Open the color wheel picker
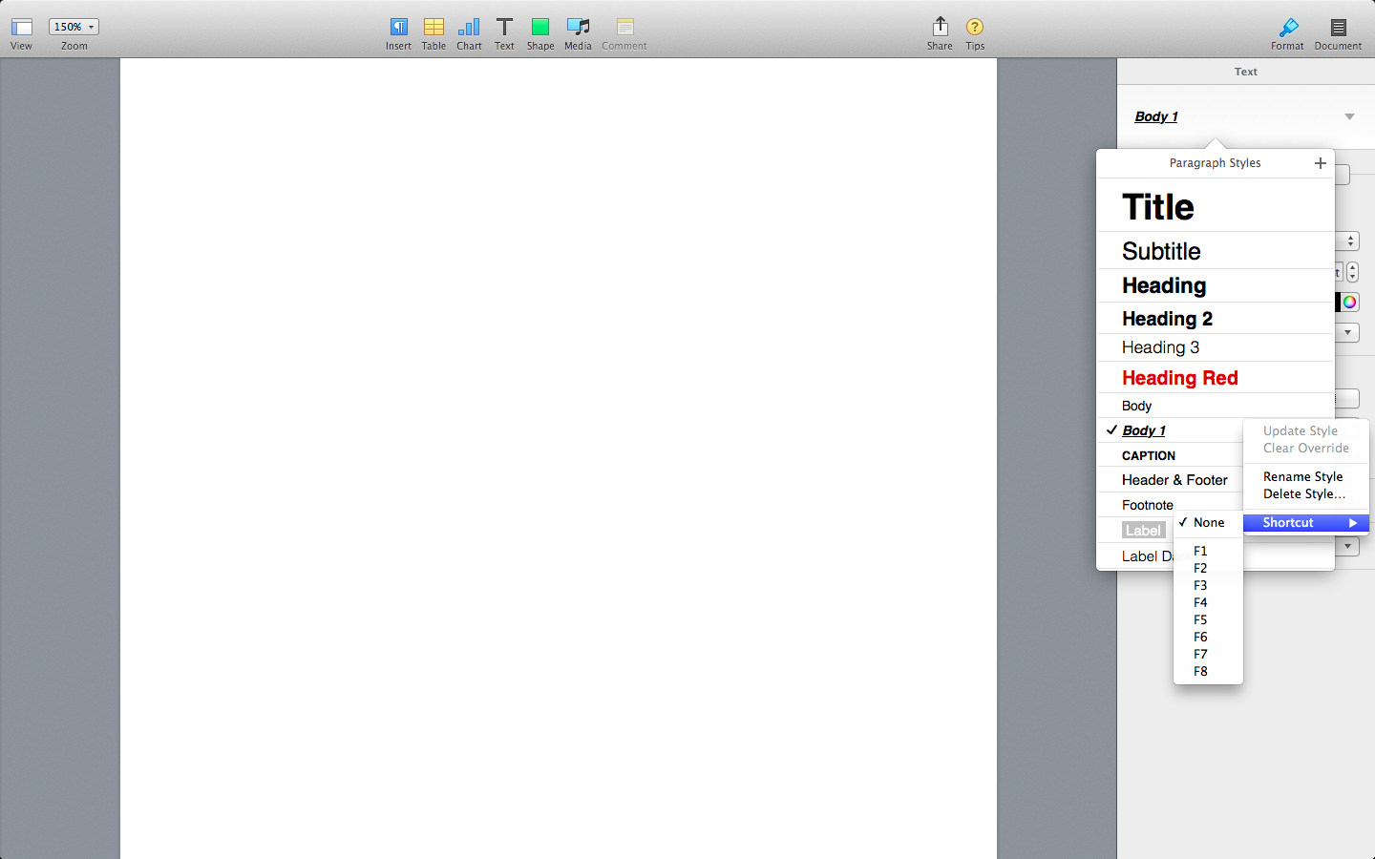Viewport: 1375px width, 859px height. [x=1349, y=303]
